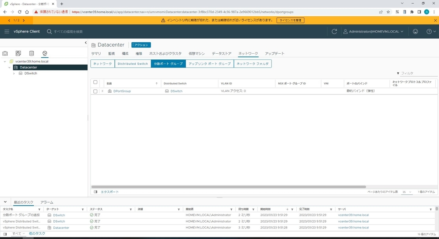Viewport: 439px width, 239px height.
Task: Switch to the ネットワーク sub-tab button
Action: click(102, 64)
